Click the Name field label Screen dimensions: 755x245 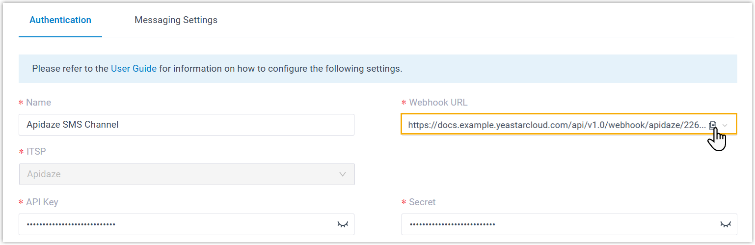tap(38, 103)
